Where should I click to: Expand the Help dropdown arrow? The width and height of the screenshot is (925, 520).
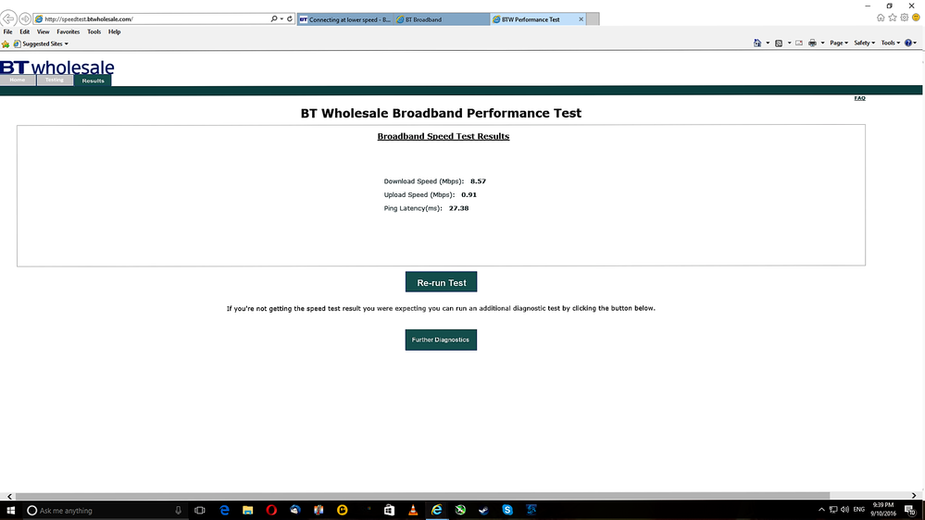pos(915,43)
